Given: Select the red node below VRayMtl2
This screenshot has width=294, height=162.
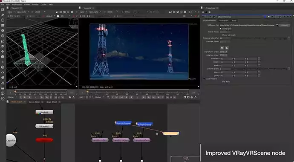Looking at the screenshot, I should coord(44,140).
